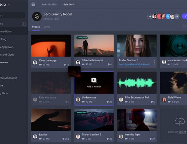Click uploader avatar on Over the edge

pos(35,63)
